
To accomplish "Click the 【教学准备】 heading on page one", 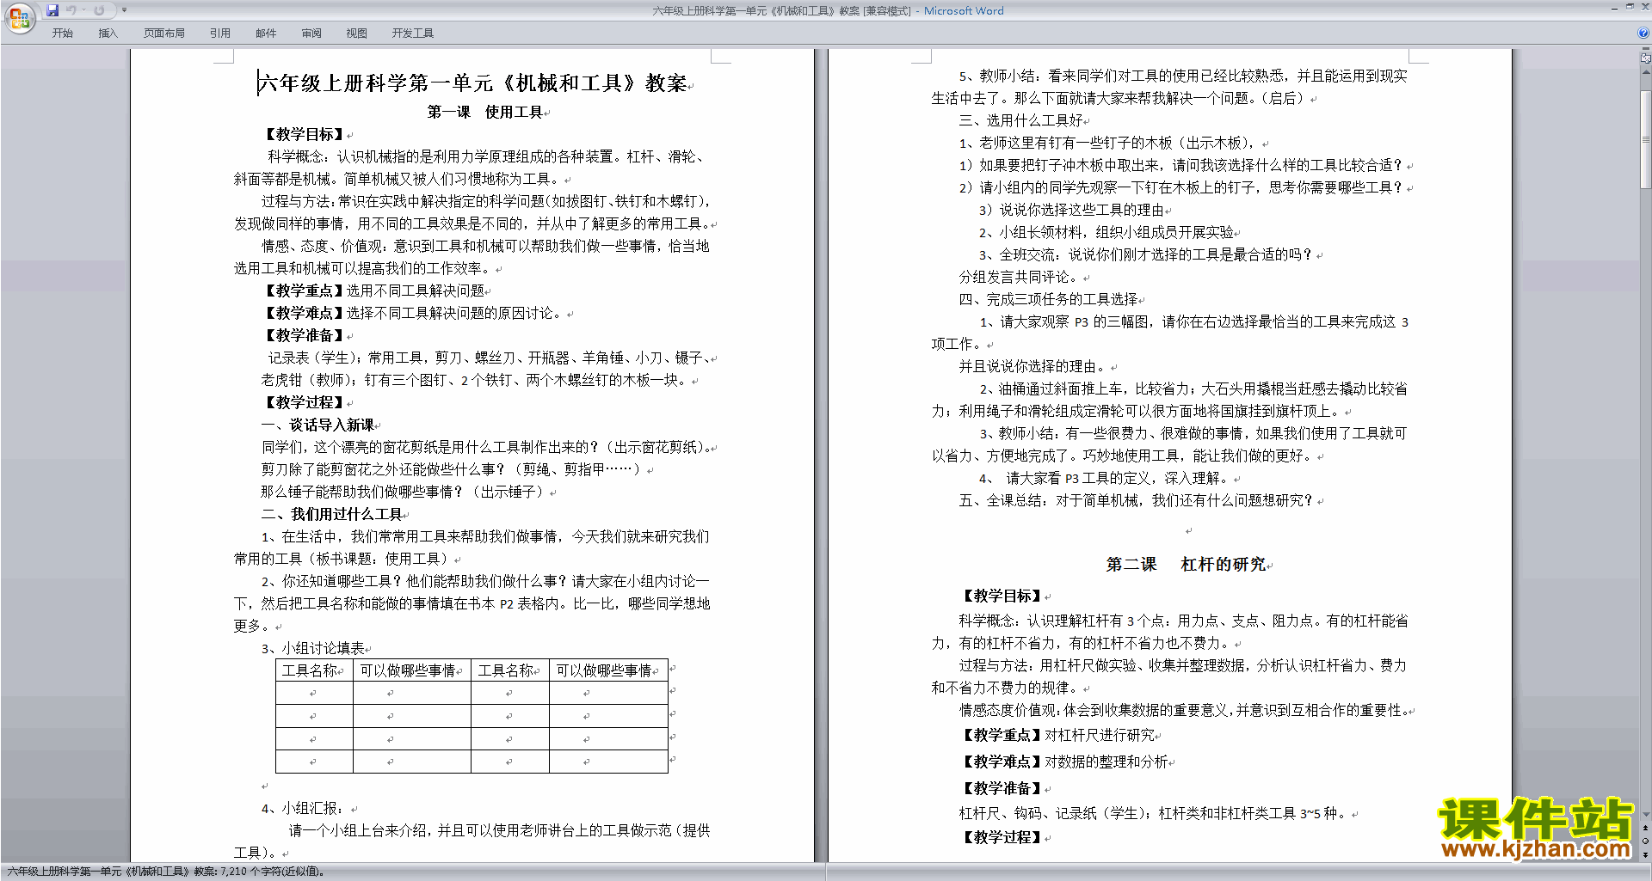I will click(305, 336).
